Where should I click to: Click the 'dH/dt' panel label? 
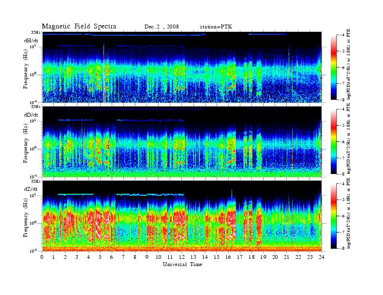[31, 40]
